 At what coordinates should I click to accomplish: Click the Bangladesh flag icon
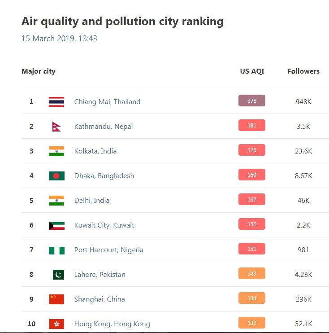coord(56,176)
